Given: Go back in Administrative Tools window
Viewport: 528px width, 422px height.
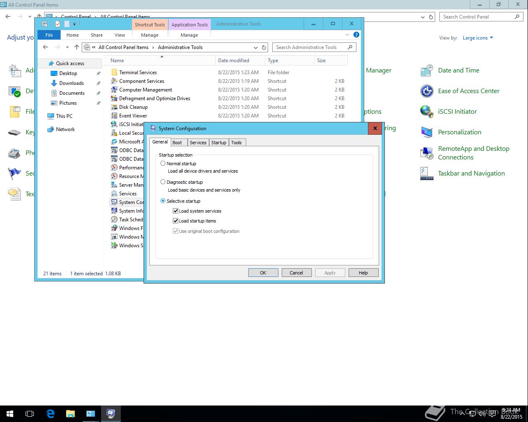Looking at the screenshot, I should point(45,47).
